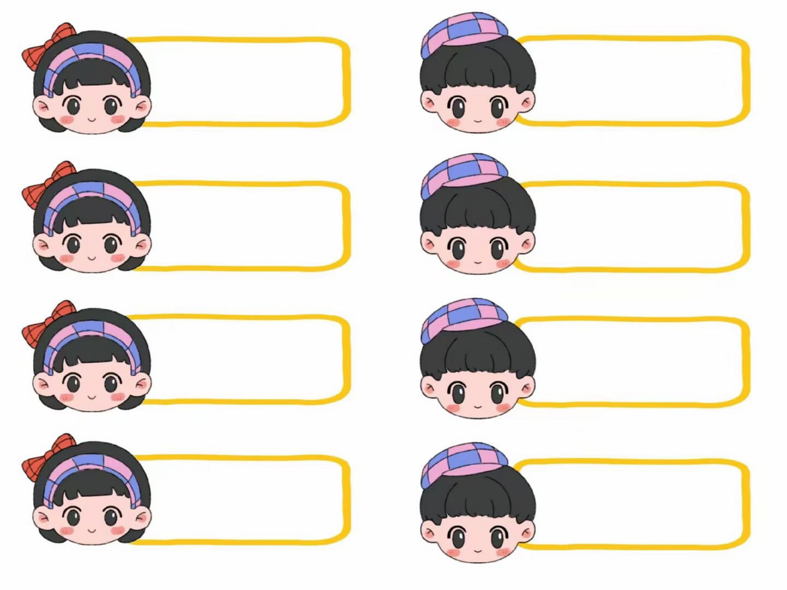Select the second boy's face icon
787x590 pixels.
tap(478, 214)
